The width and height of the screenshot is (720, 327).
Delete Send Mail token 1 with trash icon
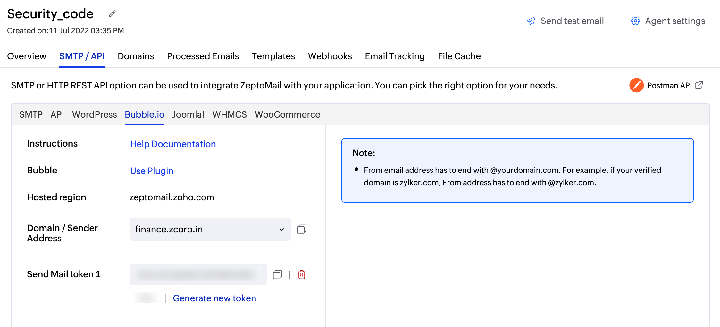[x=302, y=275]
